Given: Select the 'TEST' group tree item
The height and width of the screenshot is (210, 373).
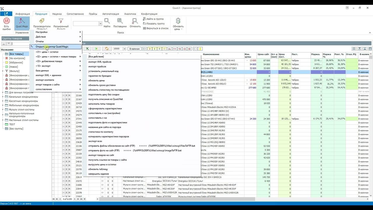Looking at the screenshot, I should pos(12,125).
